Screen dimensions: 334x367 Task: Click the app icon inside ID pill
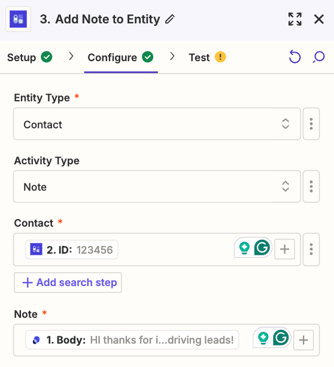coord(36,249)
